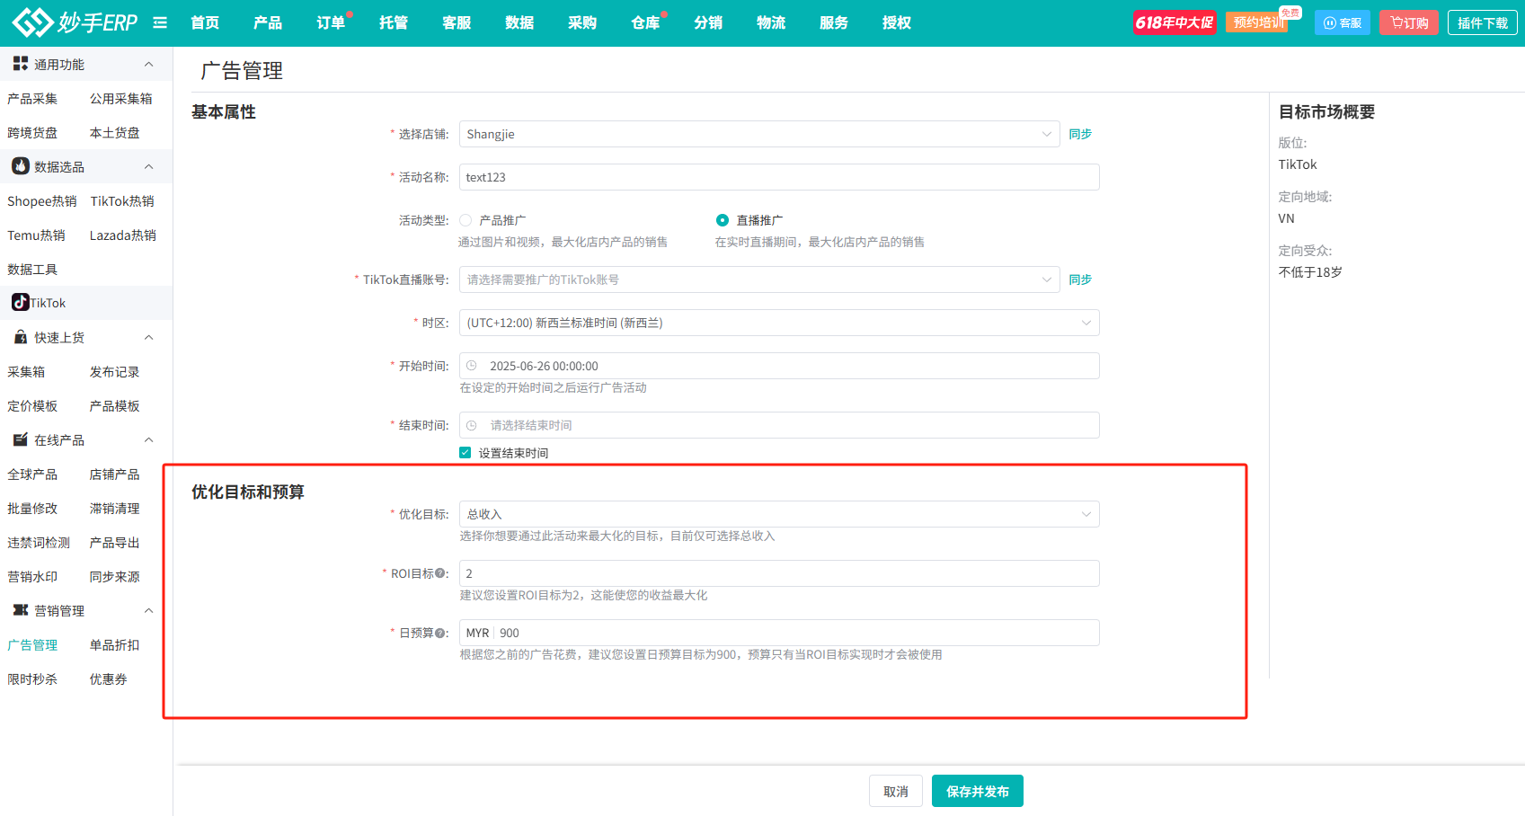Collapse the 营销管理 sidebar section

pos(149,610)
